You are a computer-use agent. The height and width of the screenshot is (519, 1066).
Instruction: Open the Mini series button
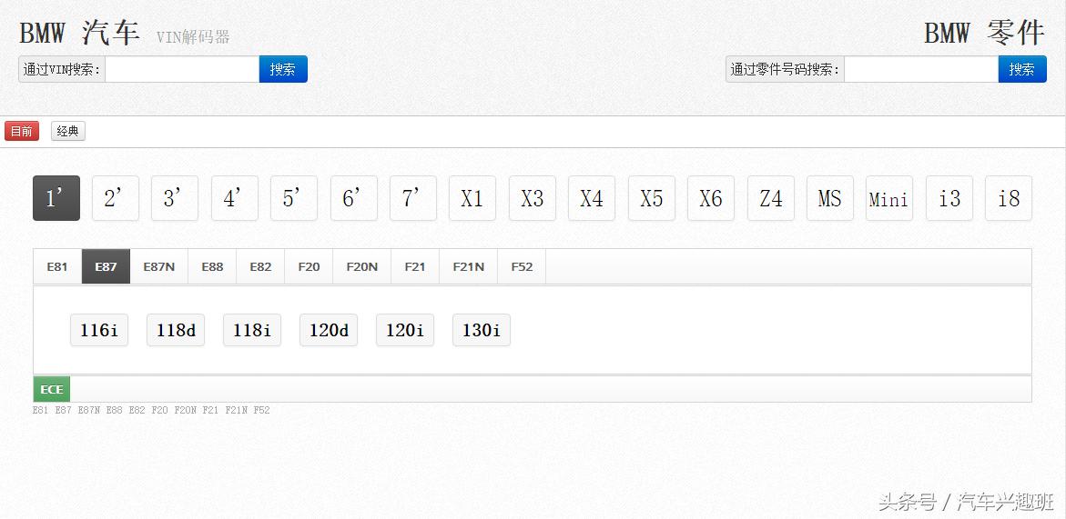click(x=889, y=198)
